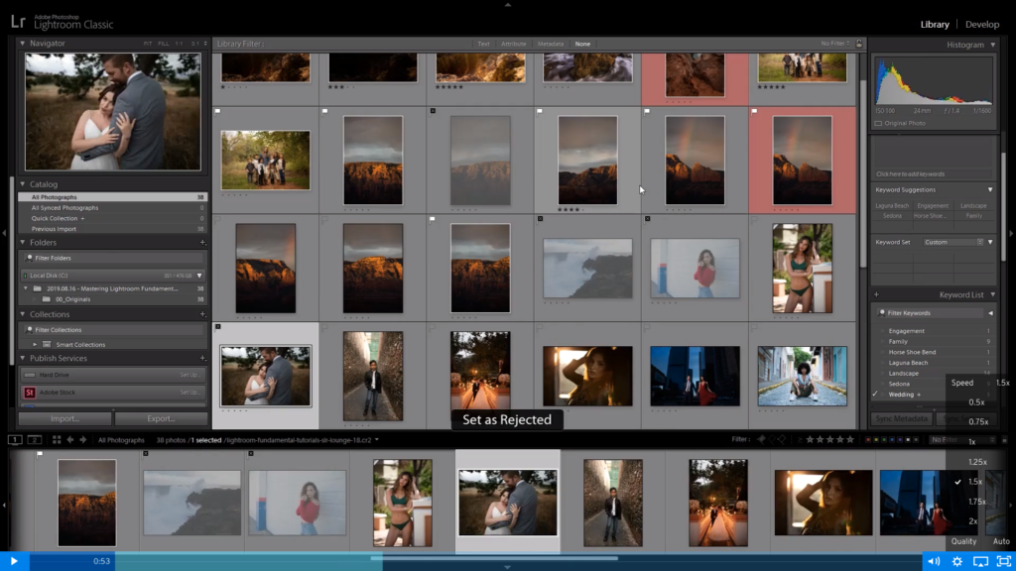The image size is (1016, 571).
Task: Select the bride and groom thumbnail in filmstrip
Action: [x=508, y=501]
